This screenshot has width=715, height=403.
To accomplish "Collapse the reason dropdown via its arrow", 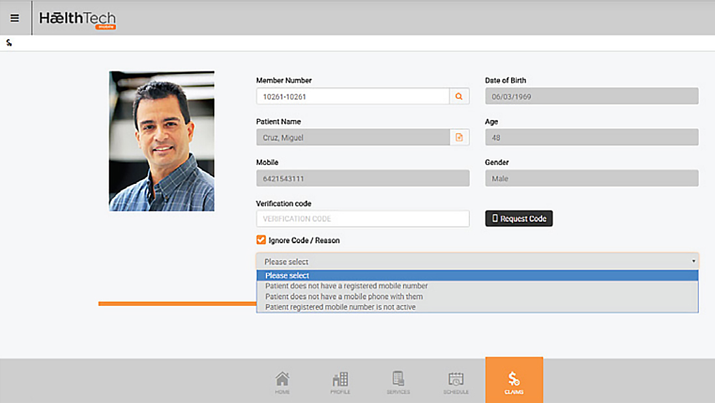I will (x=693, y=261).
